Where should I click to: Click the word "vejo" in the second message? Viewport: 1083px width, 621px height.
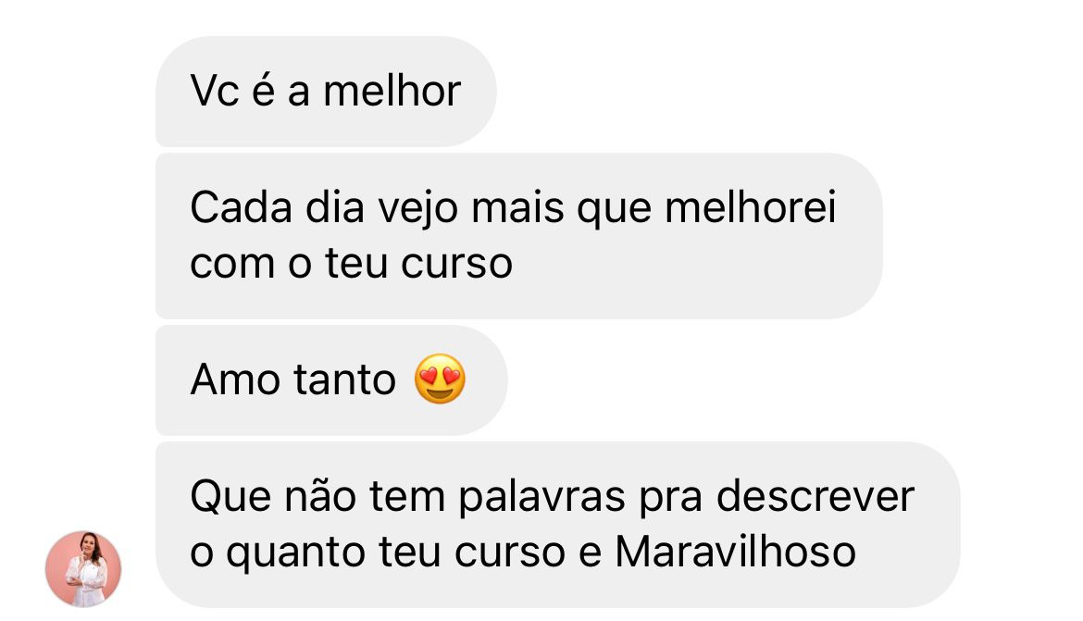coord(417,209)
